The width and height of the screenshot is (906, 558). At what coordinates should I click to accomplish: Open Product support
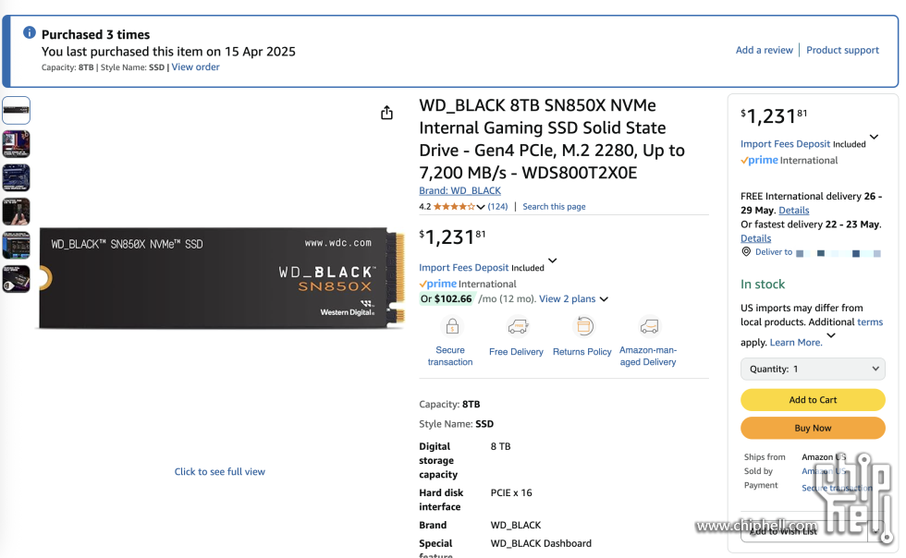(x=842, y=50)
